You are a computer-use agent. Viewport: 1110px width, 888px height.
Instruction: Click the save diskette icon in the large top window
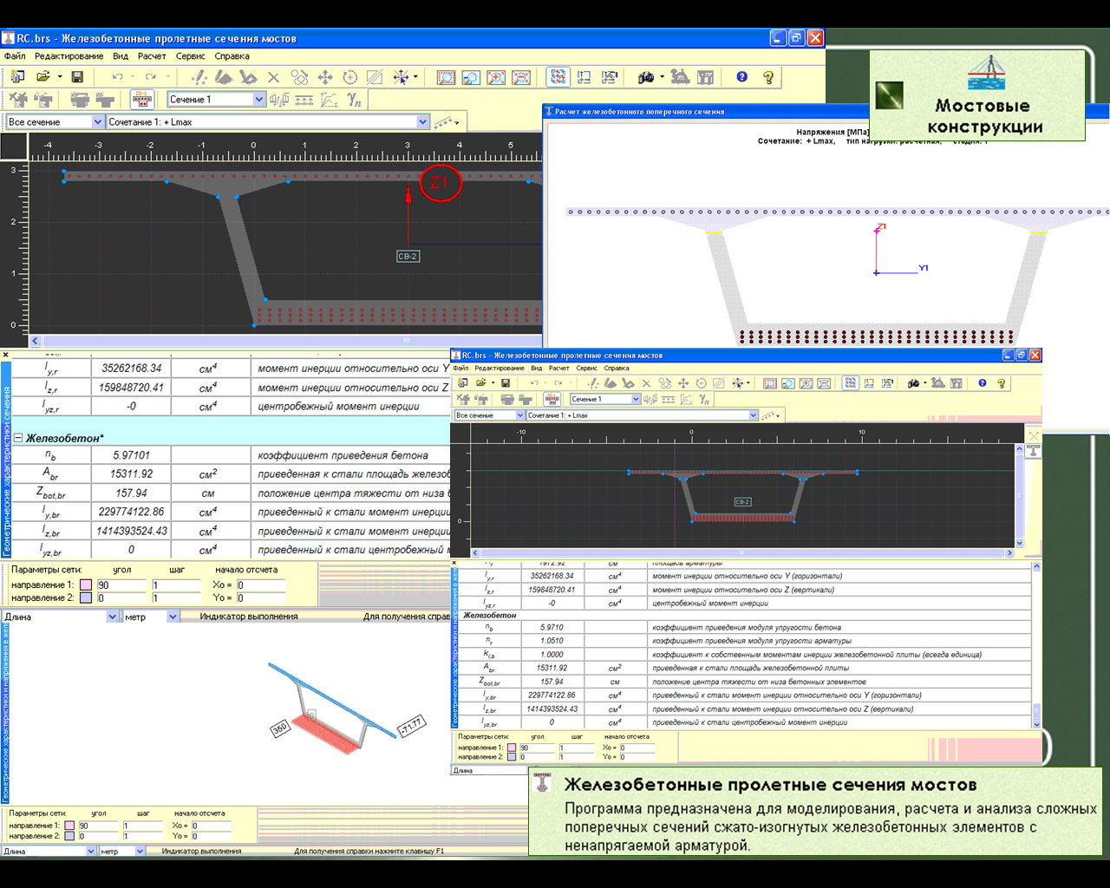click(77, 77)
